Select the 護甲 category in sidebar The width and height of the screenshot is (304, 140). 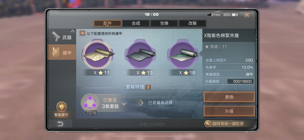62,52
